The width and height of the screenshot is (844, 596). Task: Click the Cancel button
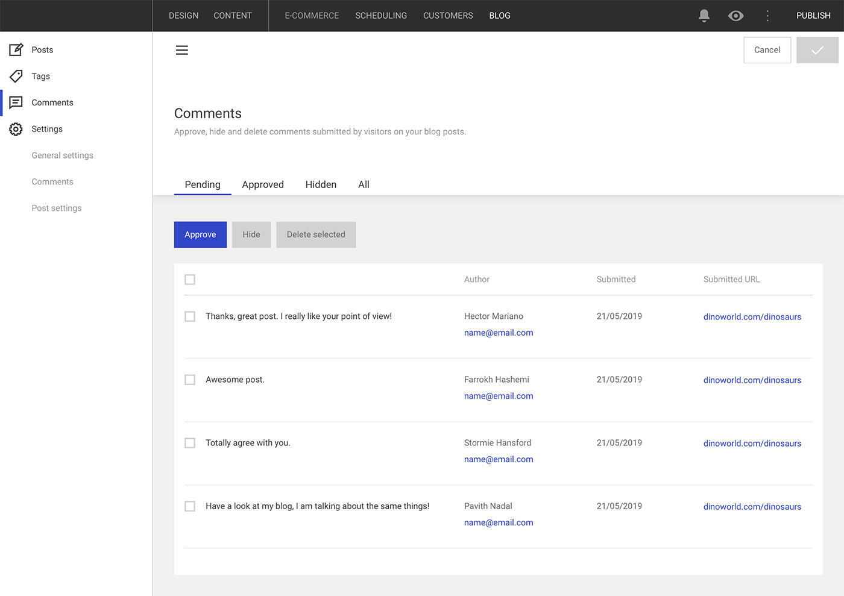[x=767, y=50]
